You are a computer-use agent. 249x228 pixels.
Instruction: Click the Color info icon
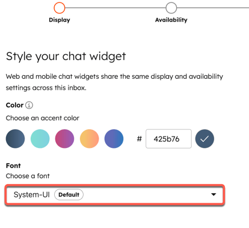(x=29, y=105)
